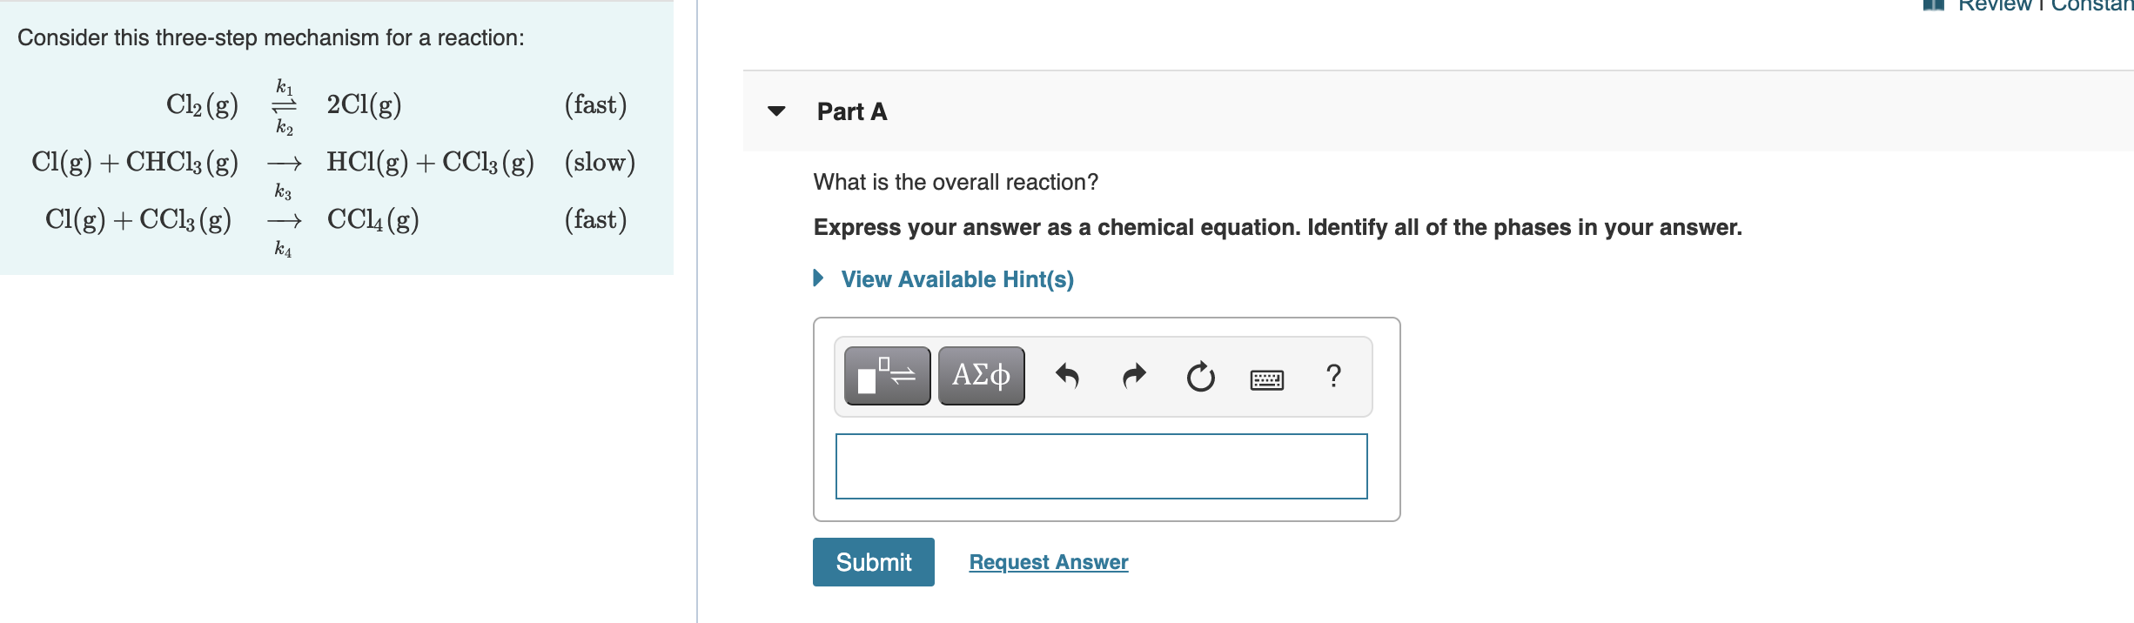
Task: Redo the last undone edit
Action: coord(1134,376)
